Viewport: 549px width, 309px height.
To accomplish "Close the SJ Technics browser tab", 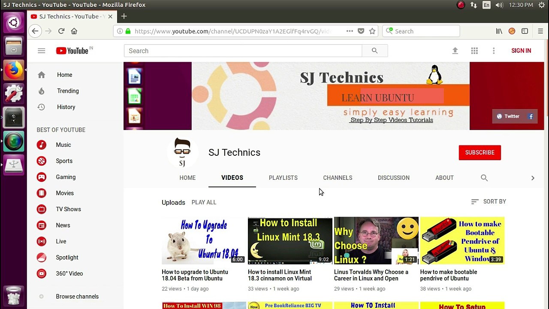I will pos(110,16).
